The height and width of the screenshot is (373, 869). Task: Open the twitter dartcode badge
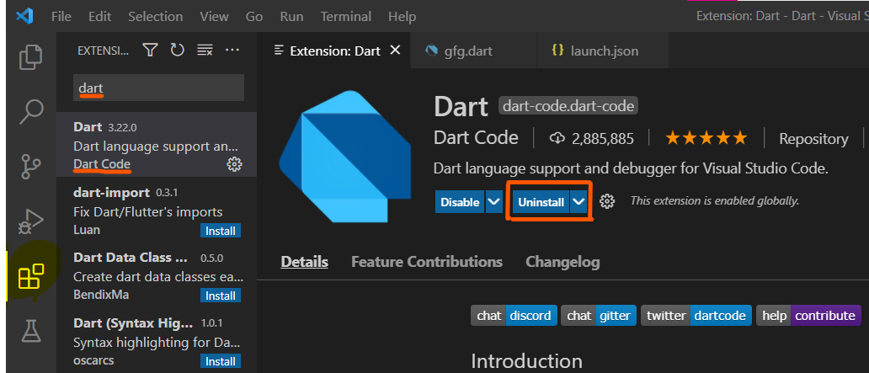pyautogui.click(x=696, y=316)
